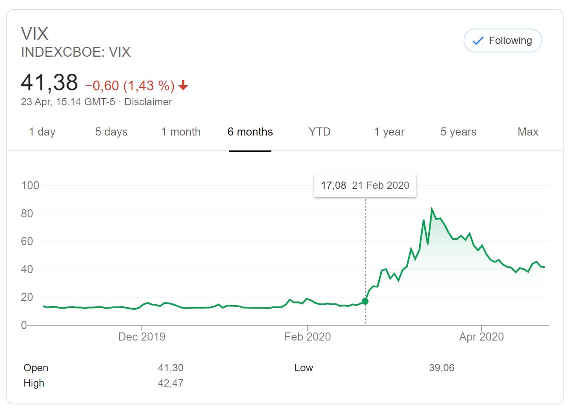Switch to the 1 day tab
Screen dimensions: 570x413
42,132
